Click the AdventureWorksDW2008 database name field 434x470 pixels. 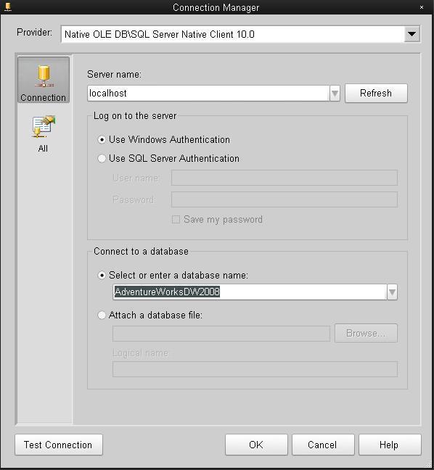click(x=250, y=292)
